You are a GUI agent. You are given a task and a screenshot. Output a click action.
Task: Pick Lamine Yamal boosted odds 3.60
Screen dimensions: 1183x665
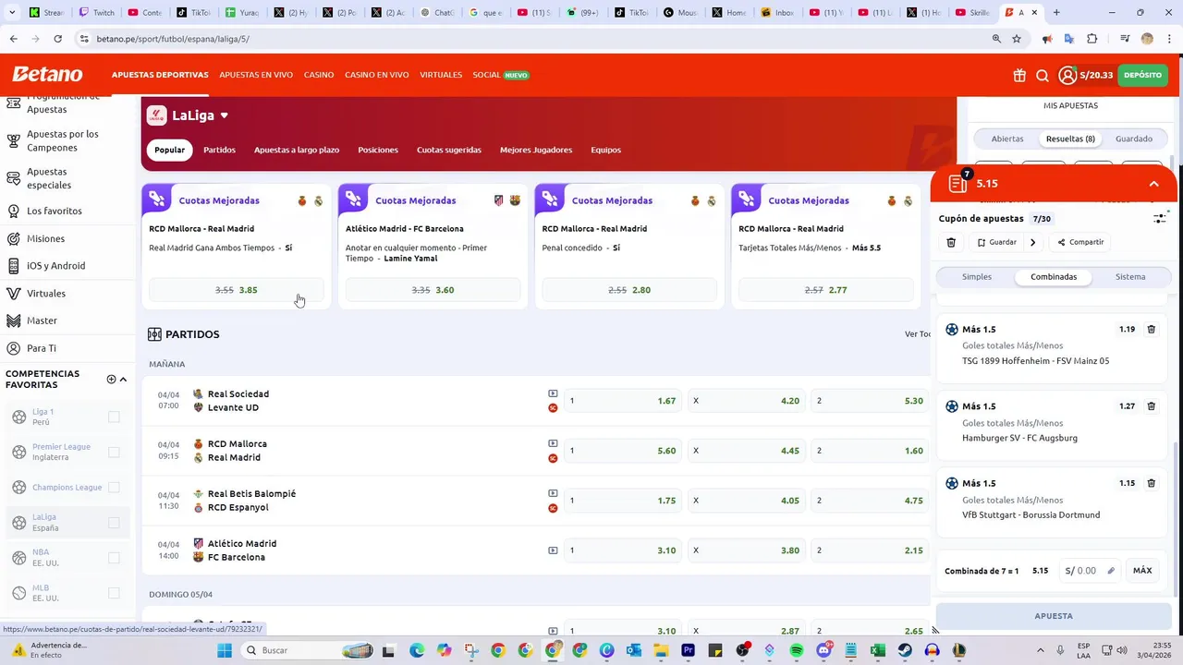tap(433, 290)
